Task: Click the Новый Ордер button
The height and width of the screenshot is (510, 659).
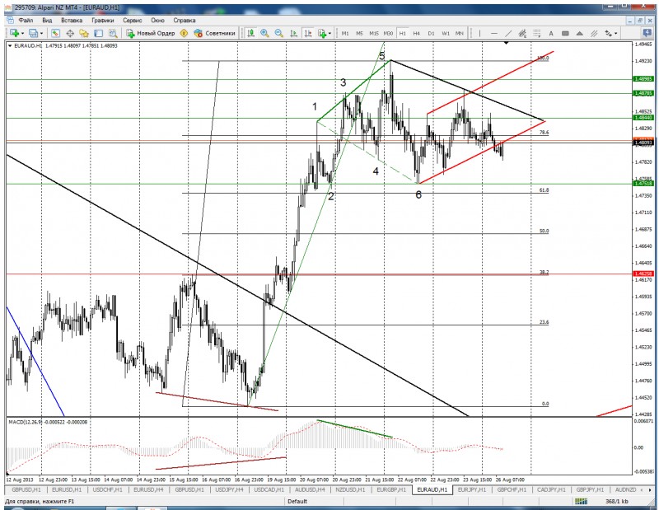Action: click(x=151, y=33)
